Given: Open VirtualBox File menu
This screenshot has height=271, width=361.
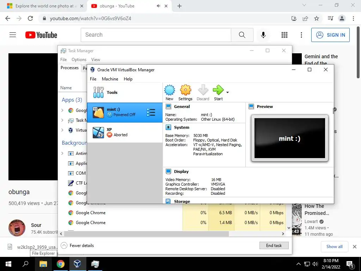Looking at the screenshot, I should (93, 79).
